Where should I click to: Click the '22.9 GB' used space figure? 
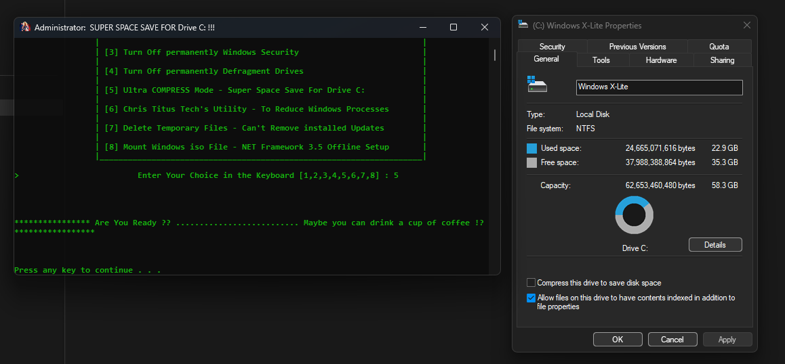click(x=725, y=148)
